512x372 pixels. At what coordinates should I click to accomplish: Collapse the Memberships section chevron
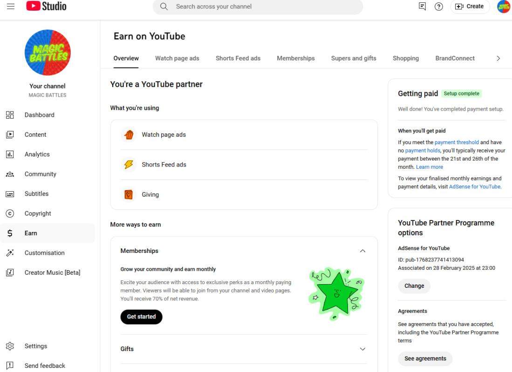coord(362,251)
